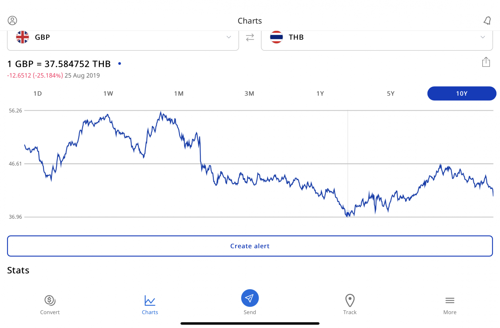Open the Track location icon
This screenshot has height=328, width=500.
pyautogui.click(x=350, y=300)
